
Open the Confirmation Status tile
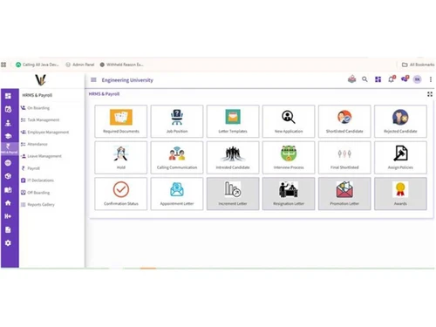(121, 194)
